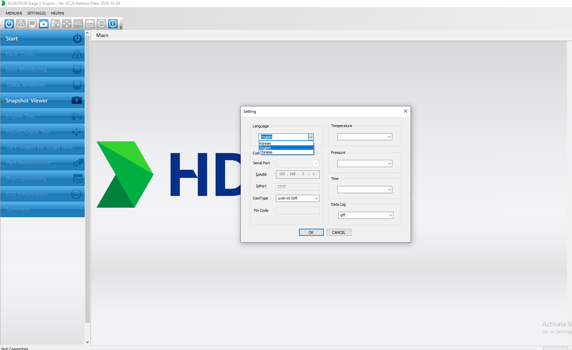Click the 'Main' panel title
572x350 pixels.
pos(102,35)
